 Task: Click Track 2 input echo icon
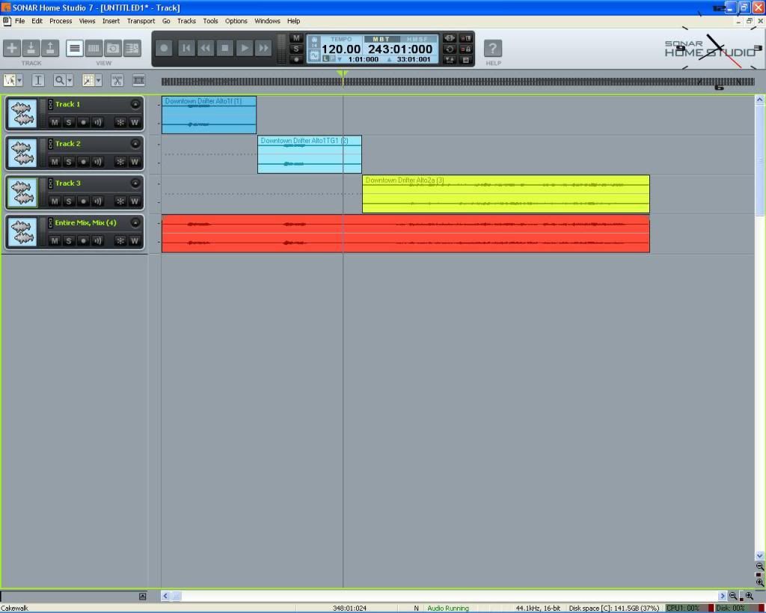point(97,162)
